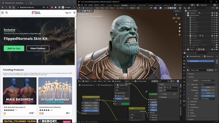Screen dimensions: 219x123
Task: Click the Roughness slider in material properties
Action: [x=208, y=90]
